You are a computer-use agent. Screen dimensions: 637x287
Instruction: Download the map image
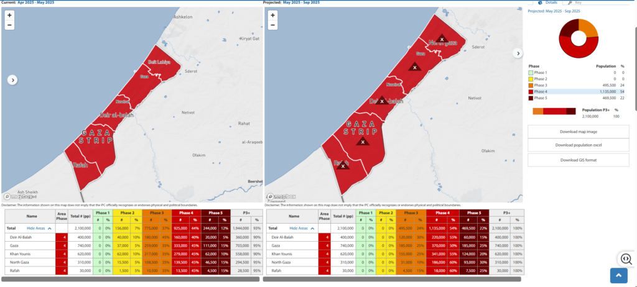(578, 132)
